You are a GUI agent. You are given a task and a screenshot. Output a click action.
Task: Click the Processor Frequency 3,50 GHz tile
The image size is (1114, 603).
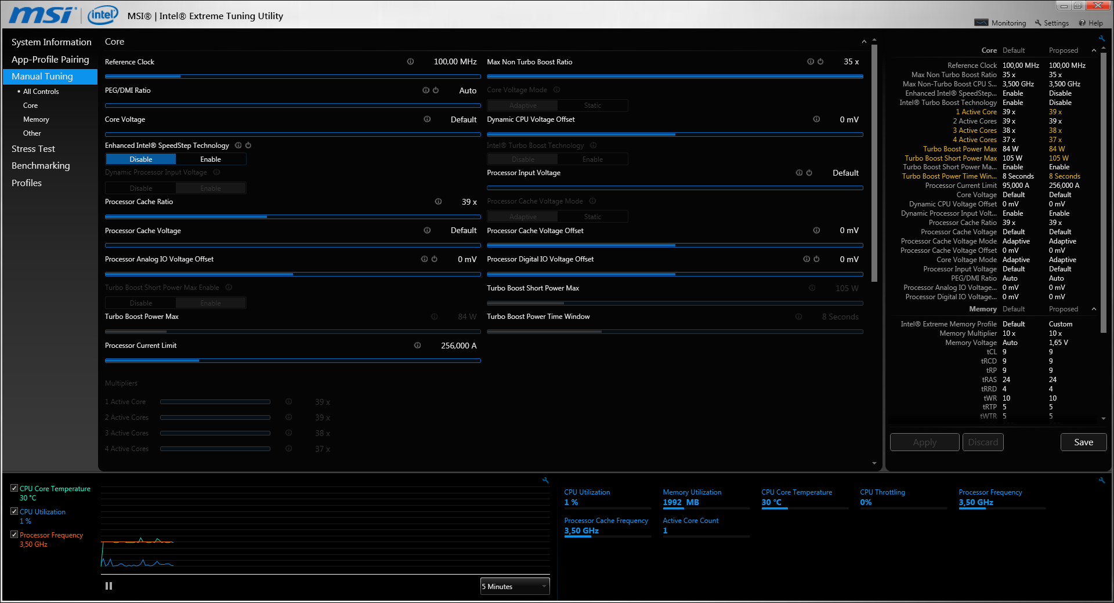point(1002,498)
